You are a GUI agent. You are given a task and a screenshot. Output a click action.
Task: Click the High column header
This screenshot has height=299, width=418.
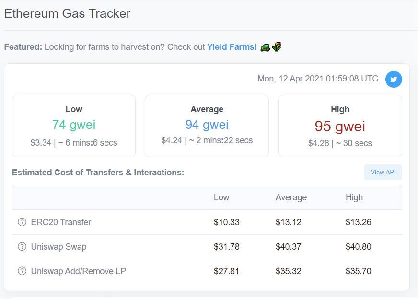[x=354, y=197]
